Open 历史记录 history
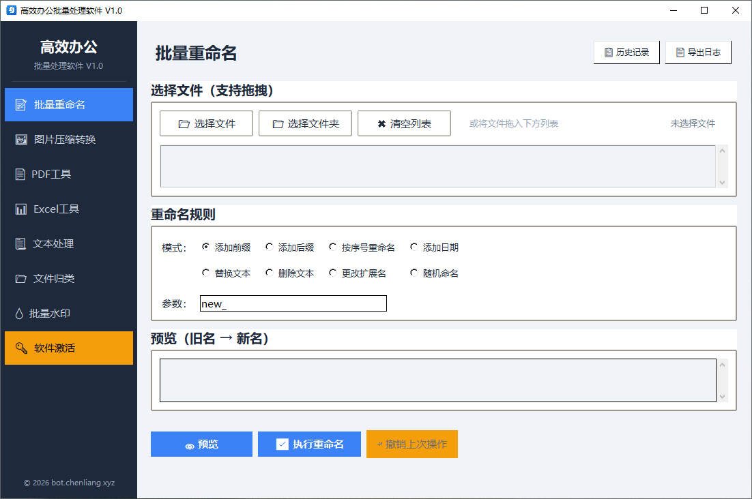The height and width of the screenshot is (499, 752). (626, 52)
